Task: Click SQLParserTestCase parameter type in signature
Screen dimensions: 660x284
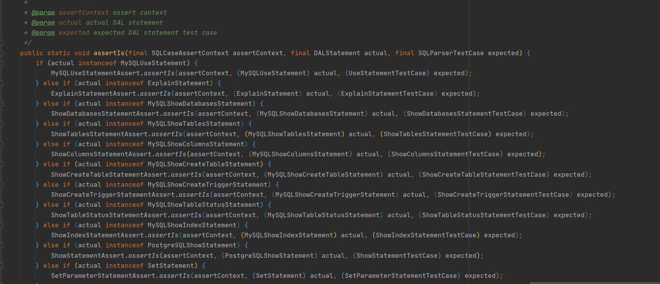Action: click(451, 53)
